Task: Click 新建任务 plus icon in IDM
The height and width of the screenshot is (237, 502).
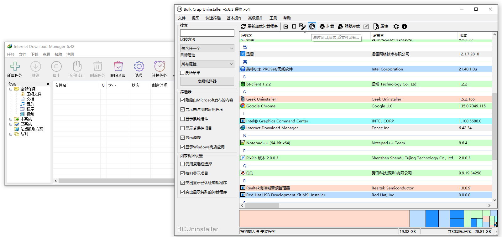Action: 15,66
